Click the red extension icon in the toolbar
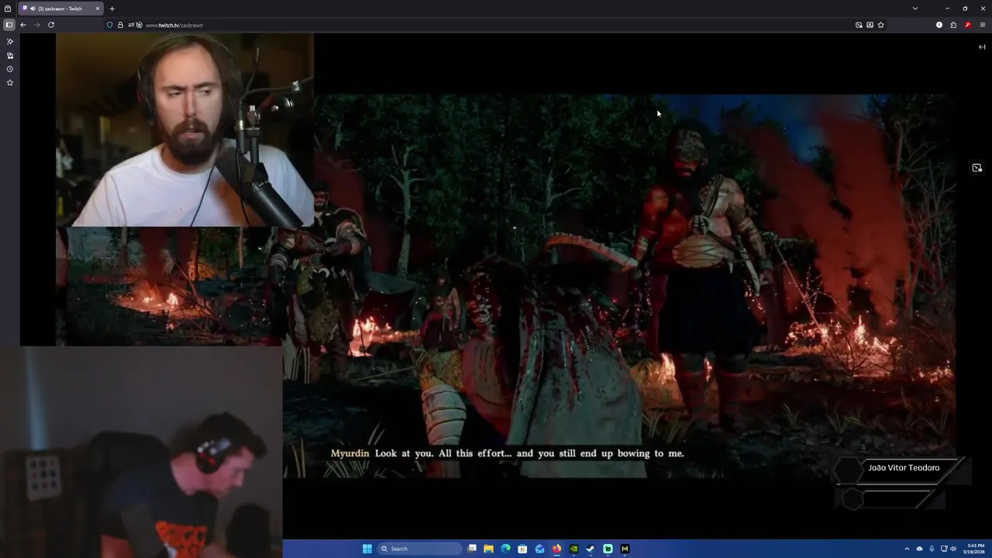The image size is (992, 558). (x=968, y=25)
